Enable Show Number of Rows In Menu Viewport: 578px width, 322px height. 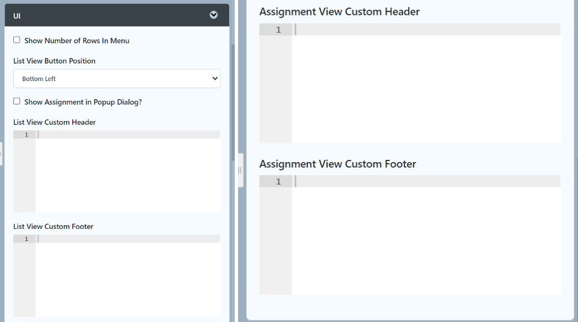(17, 40)
